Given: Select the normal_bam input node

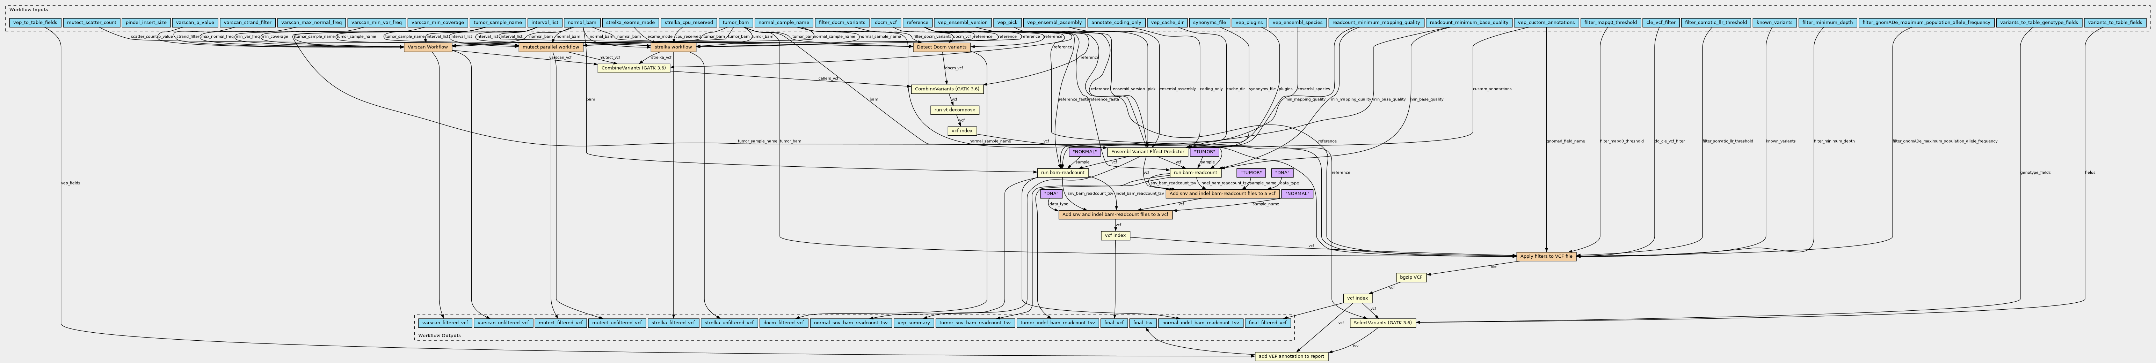Looking at the screenshot, I should [x=582, y=23].
